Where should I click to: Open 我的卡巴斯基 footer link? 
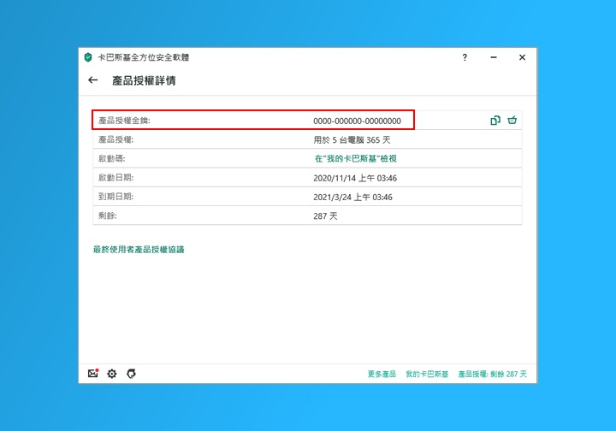point(427,375)
